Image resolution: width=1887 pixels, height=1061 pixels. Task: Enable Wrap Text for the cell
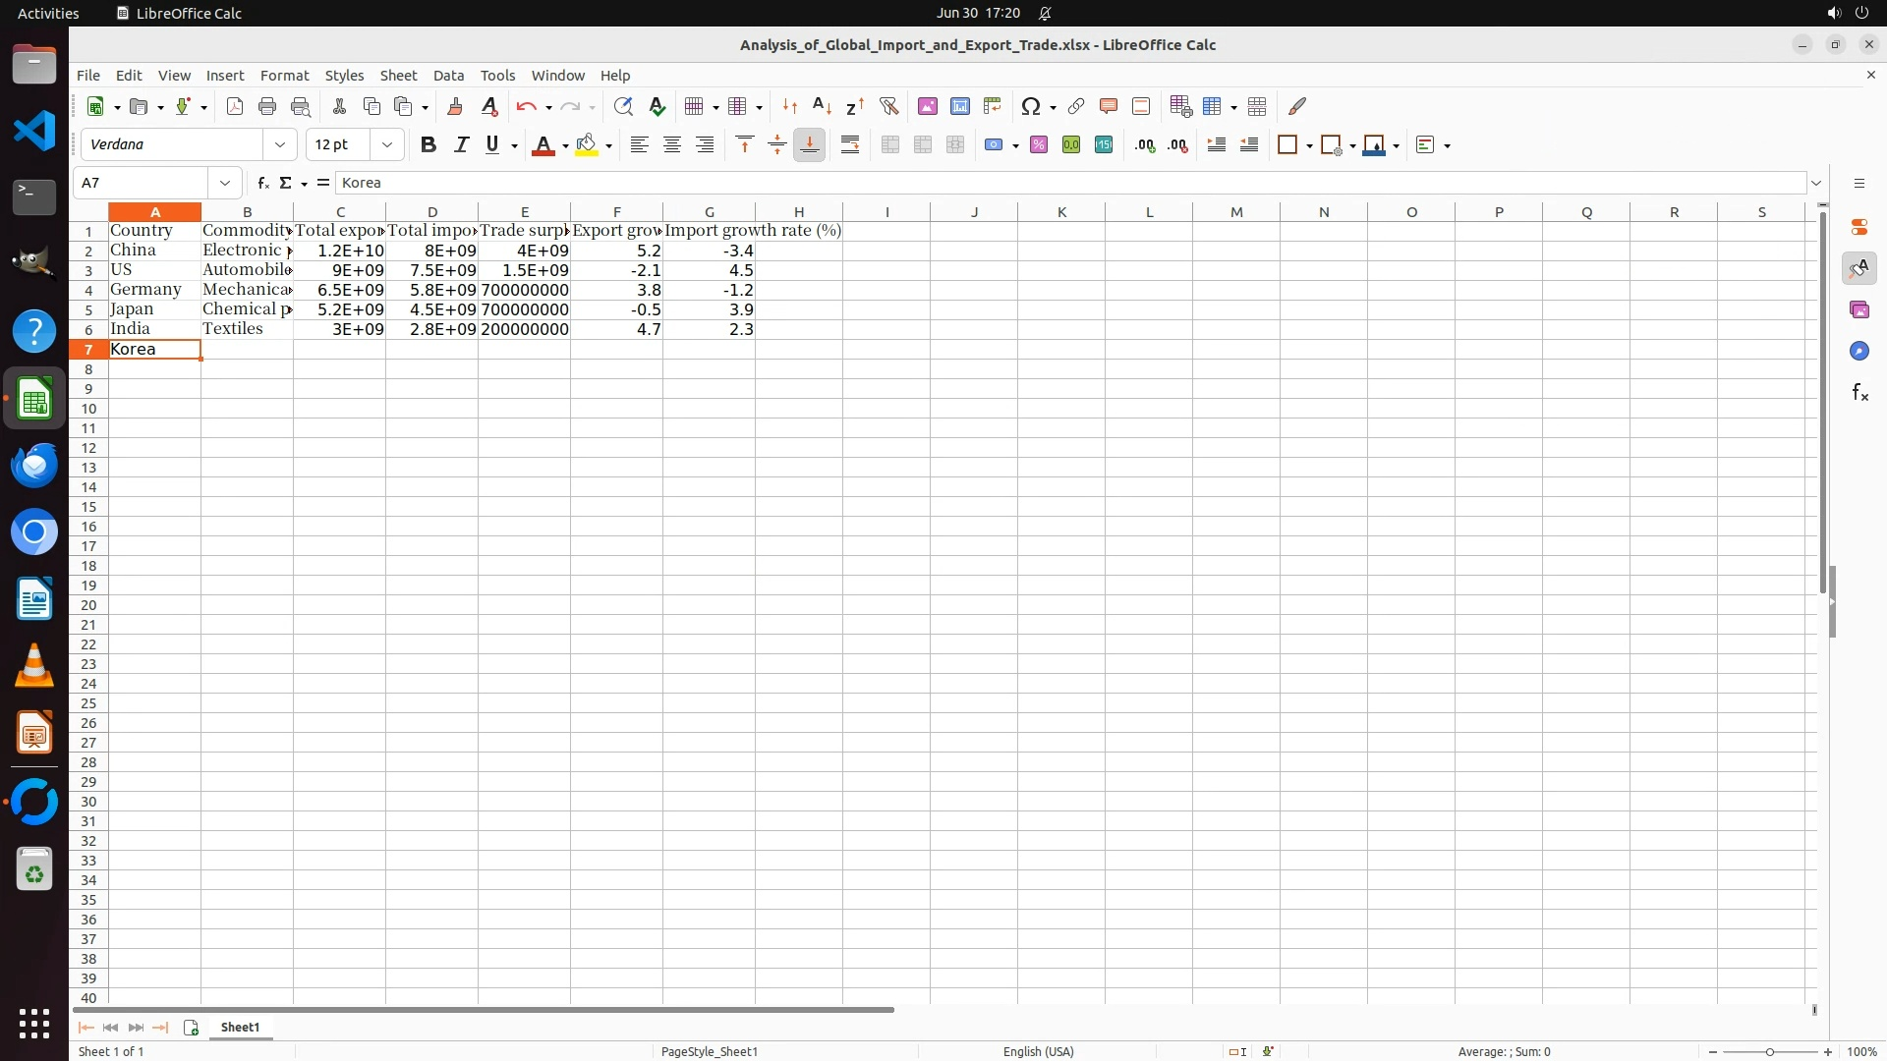click(850, 145)
